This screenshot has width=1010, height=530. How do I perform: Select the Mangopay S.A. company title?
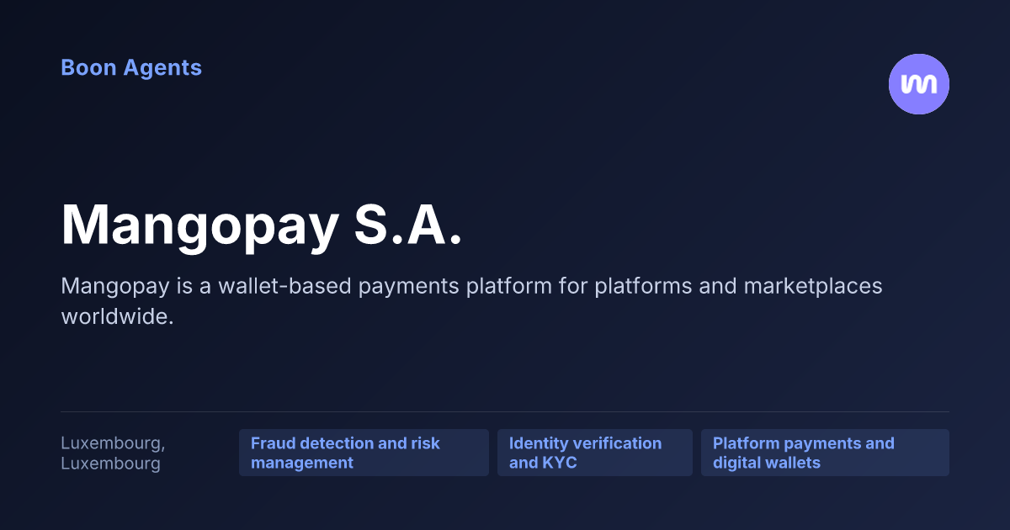click(262, 225)
